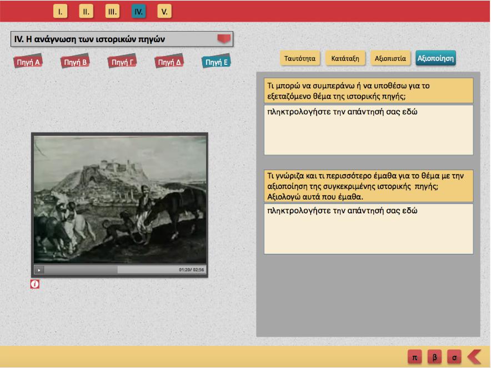Click the π button in bottom bar
Viewport: 491px width, 368px height.
[x=414, y=357]
